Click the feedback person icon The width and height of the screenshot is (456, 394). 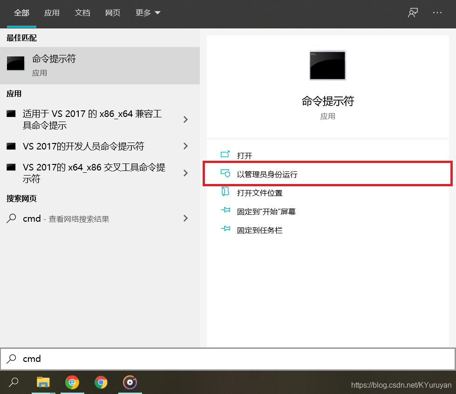click(413, 13)
